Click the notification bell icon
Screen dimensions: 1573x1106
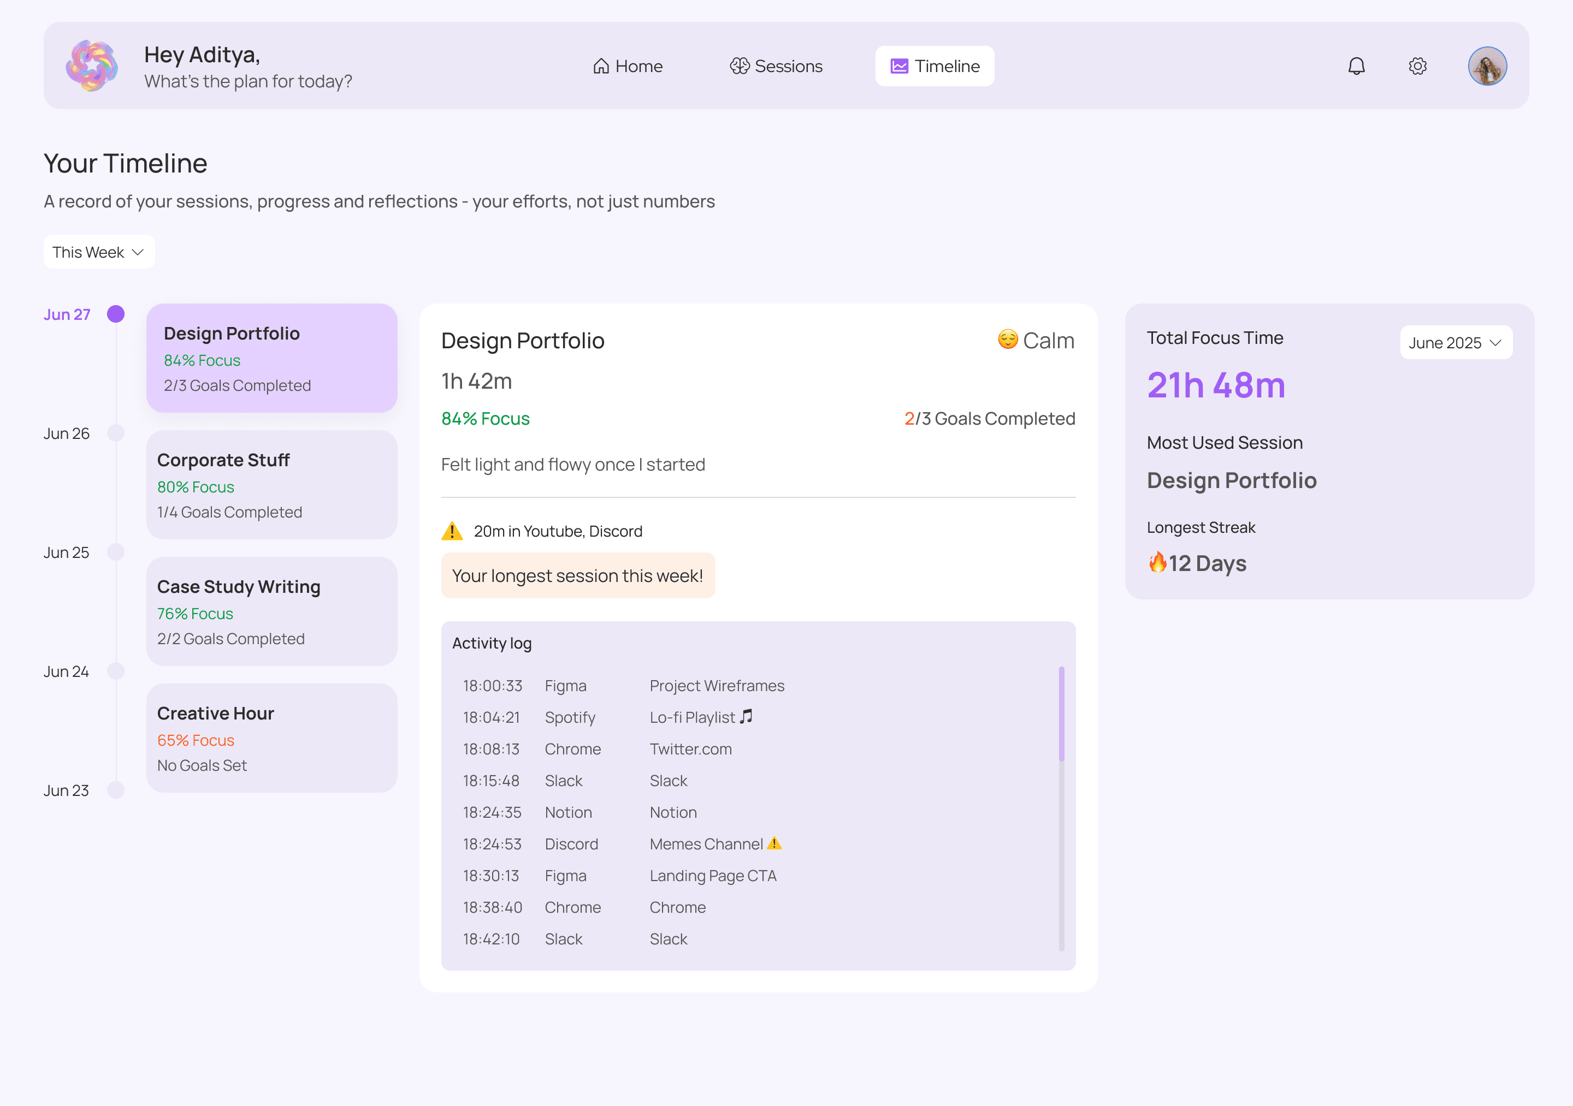(1356, 67)
